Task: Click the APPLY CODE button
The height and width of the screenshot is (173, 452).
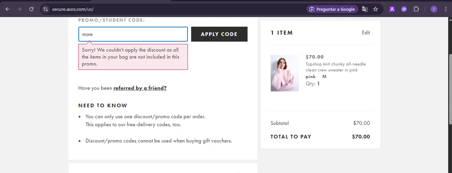Action: click(219, 34)
